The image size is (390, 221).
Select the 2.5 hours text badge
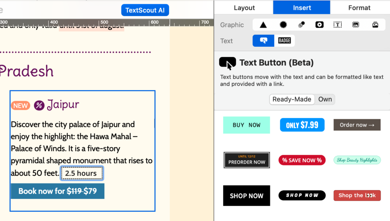(82, 173)
